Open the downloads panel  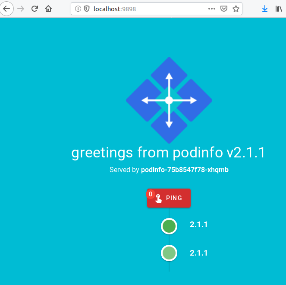265,9
